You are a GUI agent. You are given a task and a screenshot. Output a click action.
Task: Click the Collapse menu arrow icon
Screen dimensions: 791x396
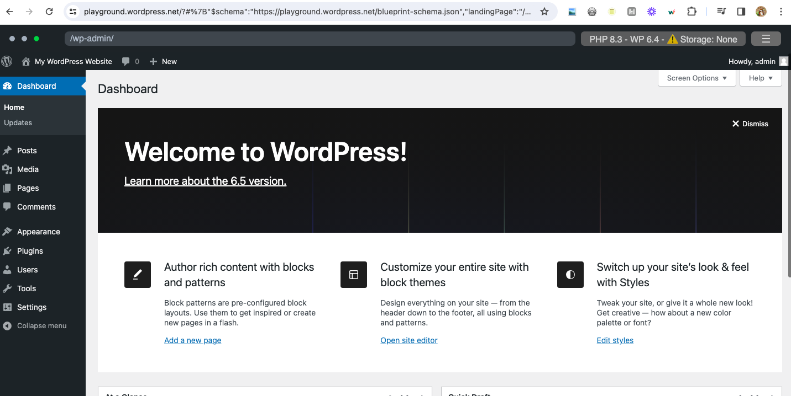click(x=7, y=326)
